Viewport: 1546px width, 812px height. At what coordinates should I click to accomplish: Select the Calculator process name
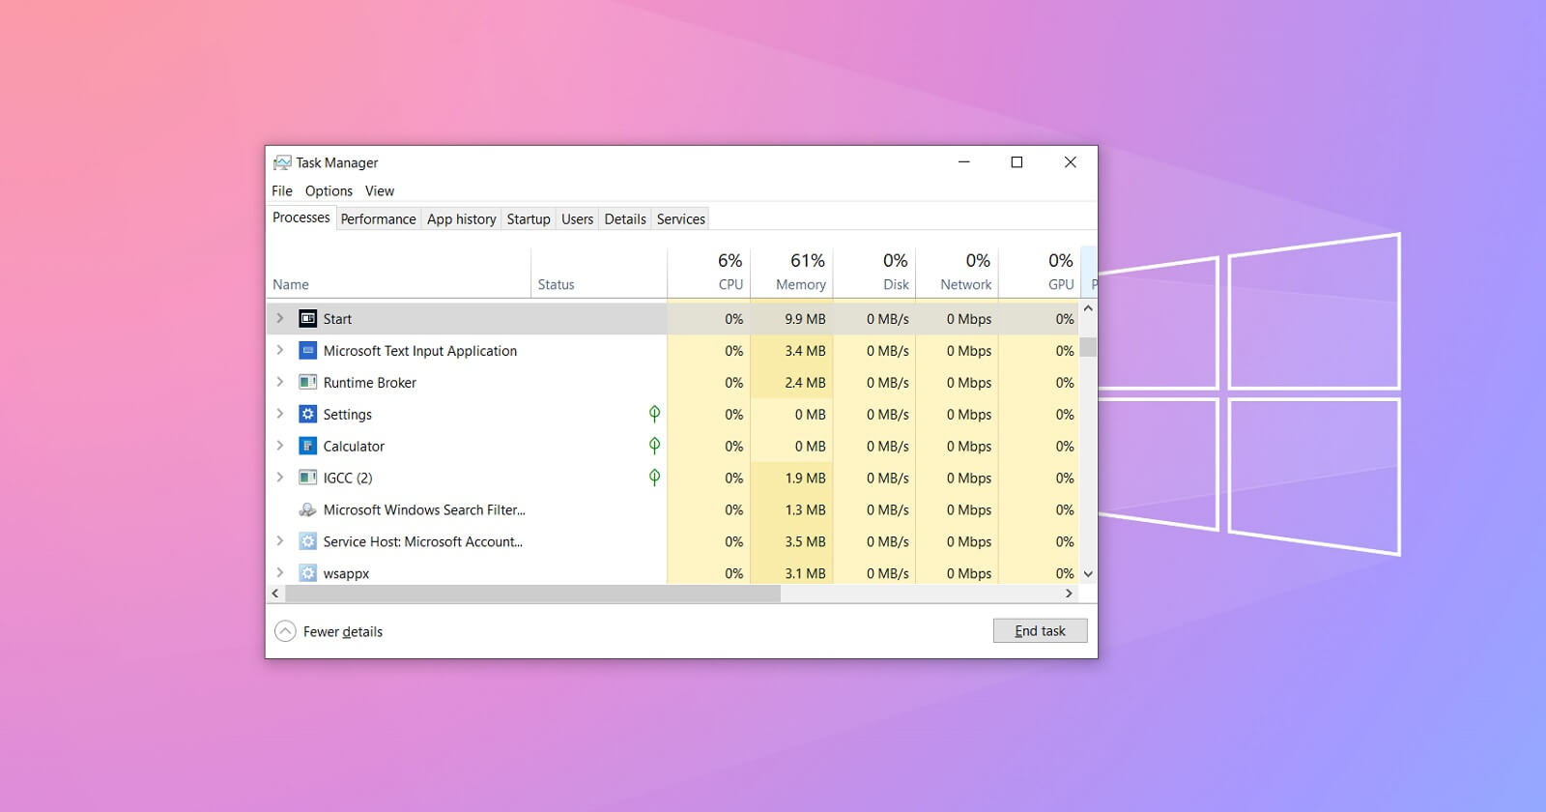(x=354, y=446)
